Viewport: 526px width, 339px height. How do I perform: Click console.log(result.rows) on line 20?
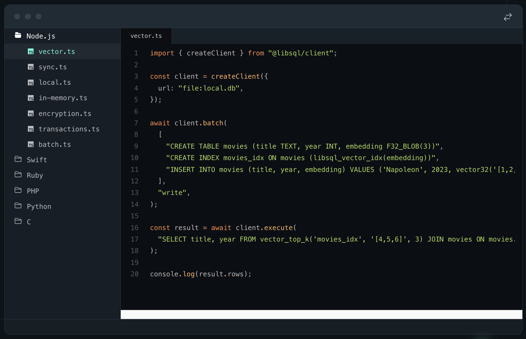pos(201,274)
